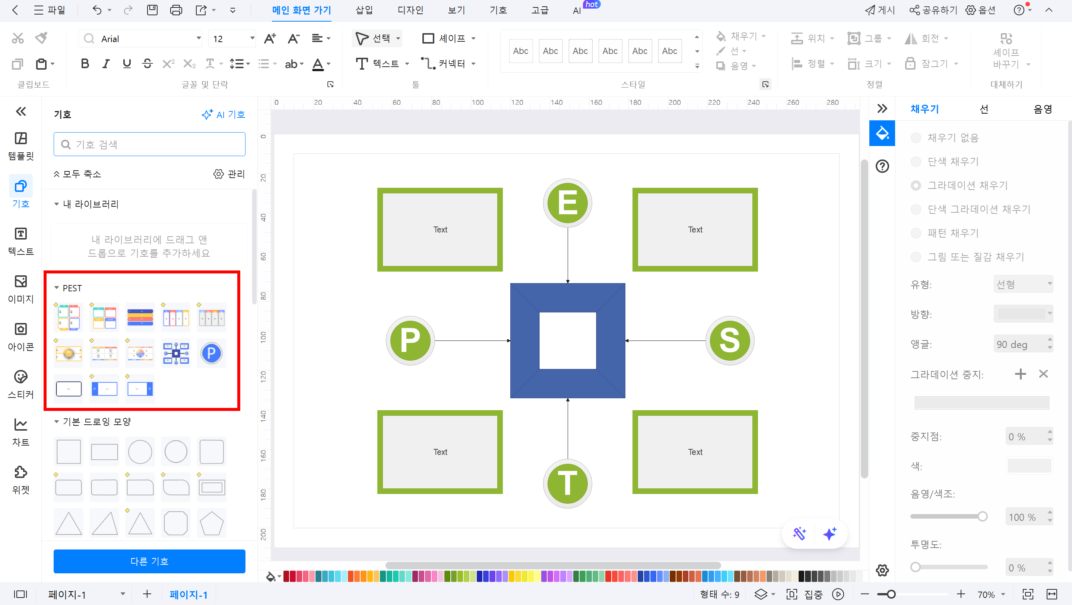
Task: Collapse the PEST library section
Action: [x=57, y=288]
